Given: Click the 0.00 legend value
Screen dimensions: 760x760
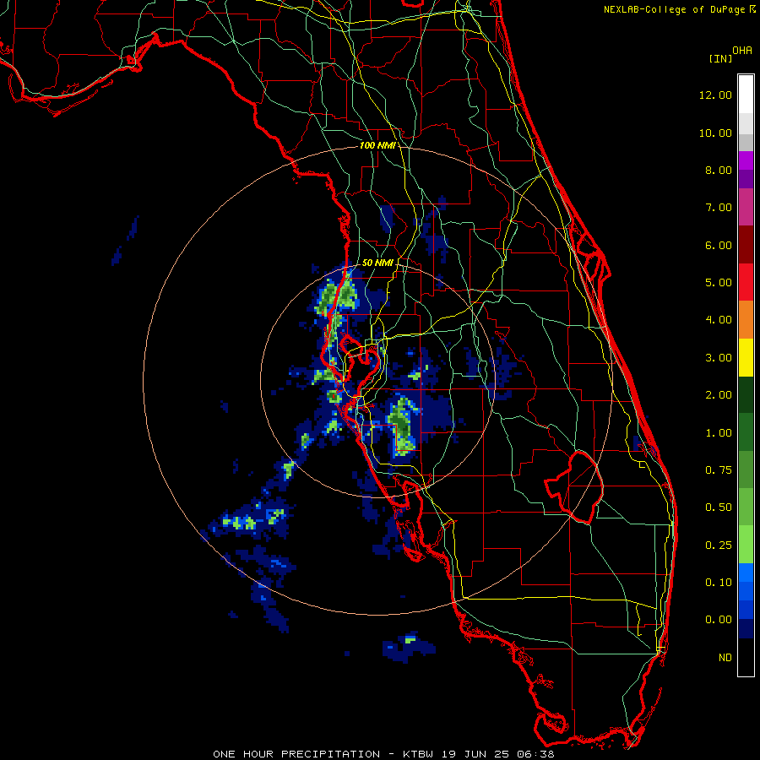Looking at the screenshot, I should (719, 620).
